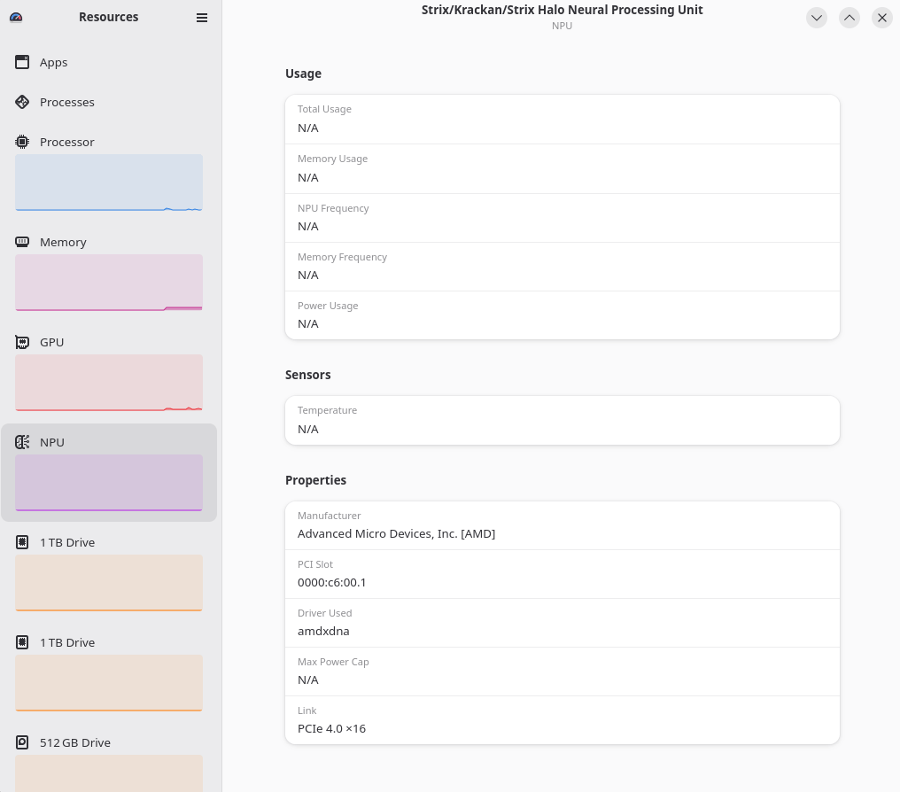Click PCI Slot value 0000:c6:00.1
Viewport: 900px width, 792px height.
[x=332, y=583]
